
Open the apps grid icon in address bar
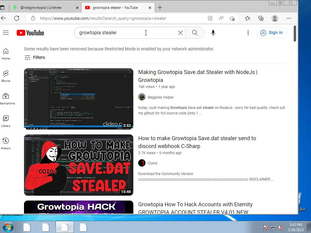click(210, 18)
